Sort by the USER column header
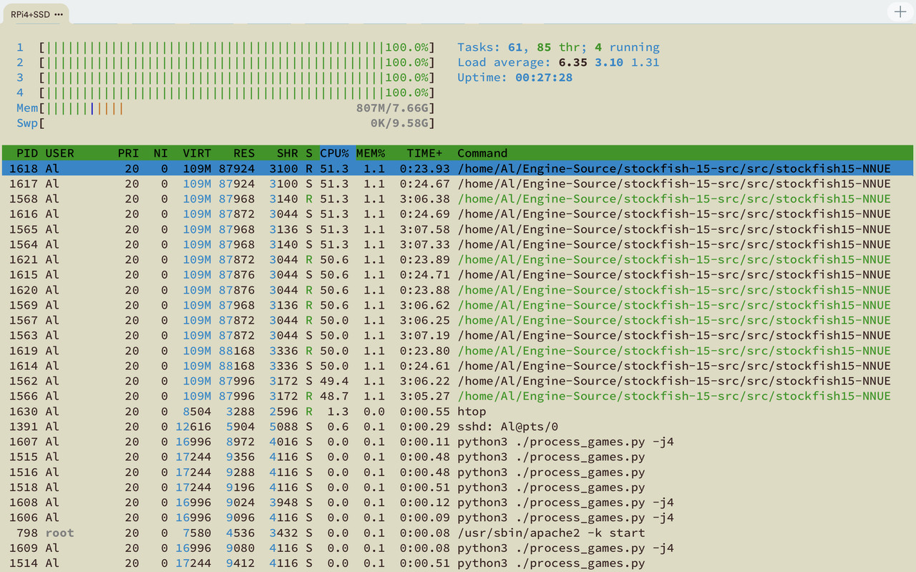Image resolution: width=916 pixels, height=572 pixels. click(59, 153)
